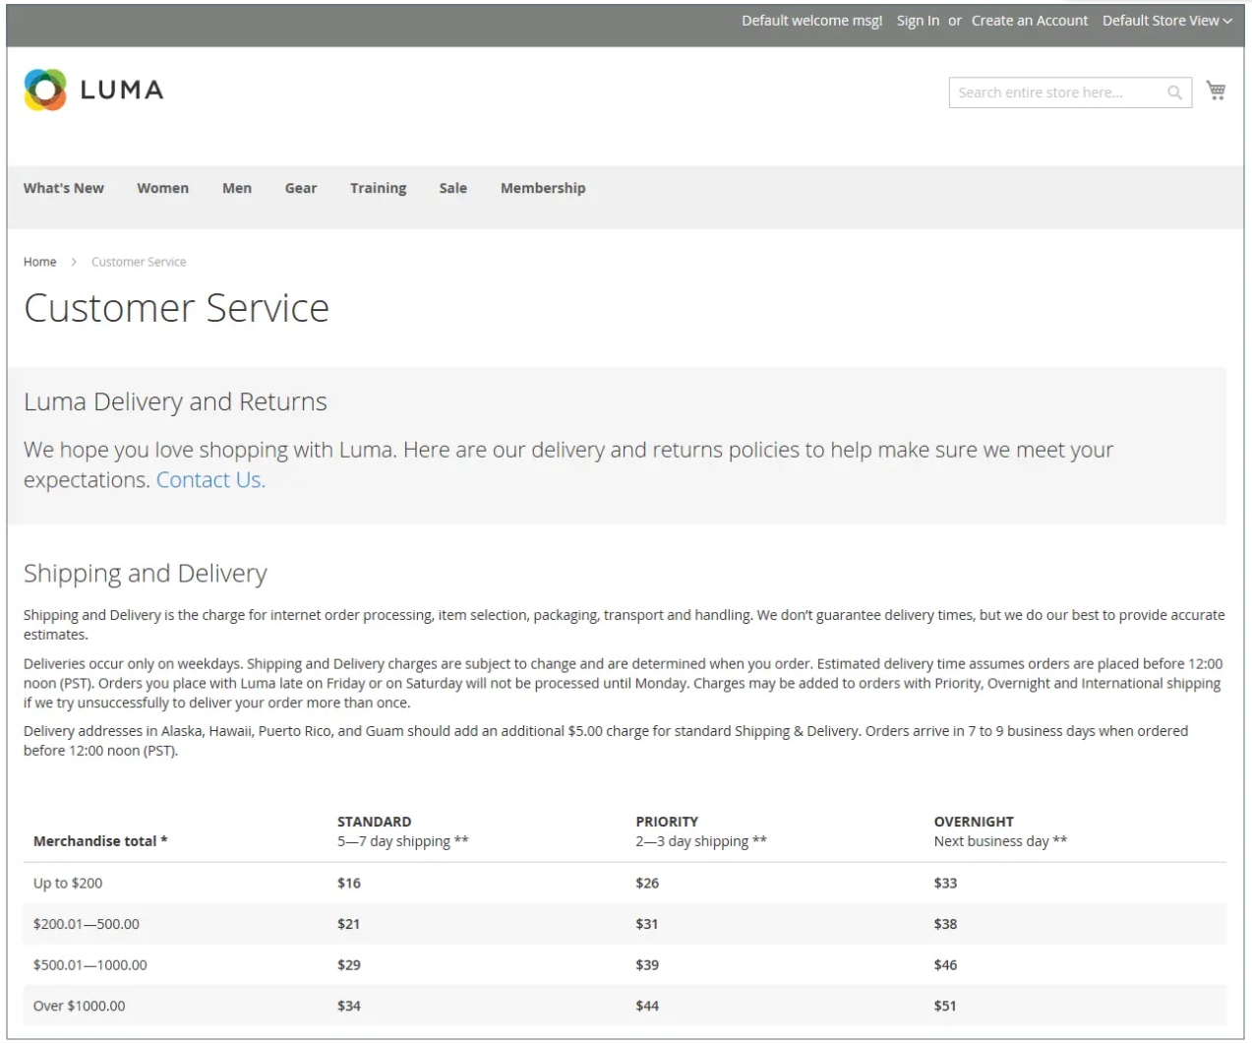The width and height of the screenshot is (1252, 1043).
Task: Expand the Default Store View dropdown
Action: point(1166,21)
